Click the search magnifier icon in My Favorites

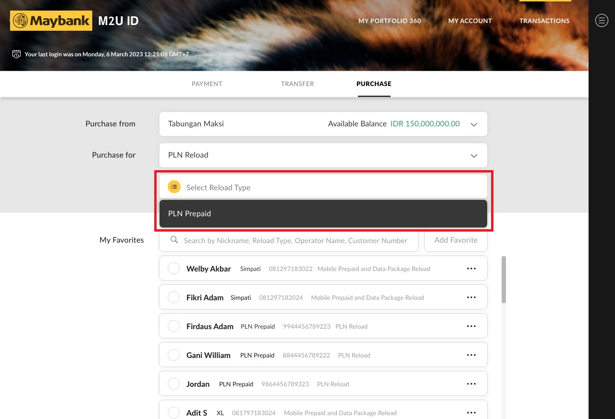point(174,240)
